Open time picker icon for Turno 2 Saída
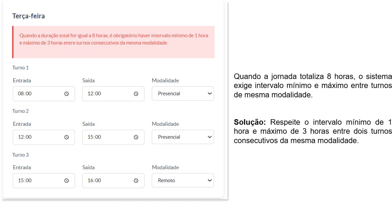This screenshot has width=392, height=202. (136, 137)
